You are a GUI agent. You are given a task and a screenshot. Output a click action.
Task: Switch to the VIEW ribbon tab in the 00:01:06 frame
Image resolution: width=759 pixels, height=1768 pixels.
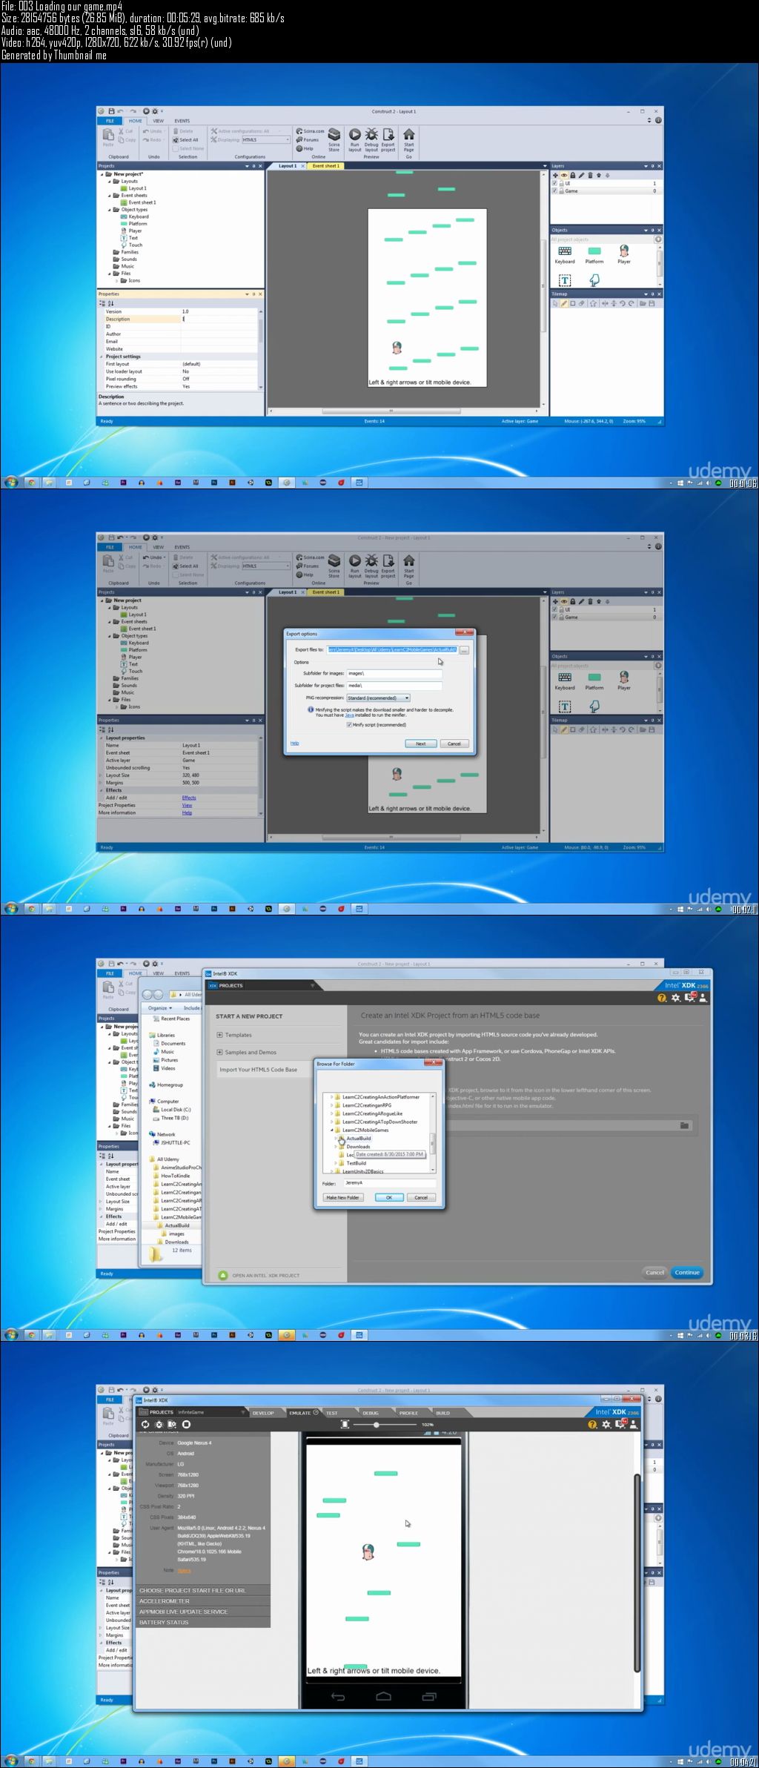[x=159, y=121]
